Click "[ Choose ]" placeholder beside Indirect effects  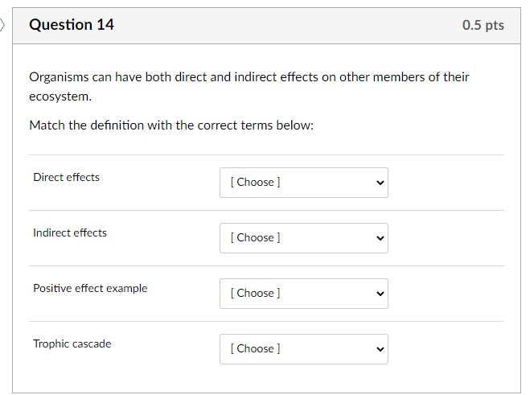pyautogui.click(x=255, y=237)
